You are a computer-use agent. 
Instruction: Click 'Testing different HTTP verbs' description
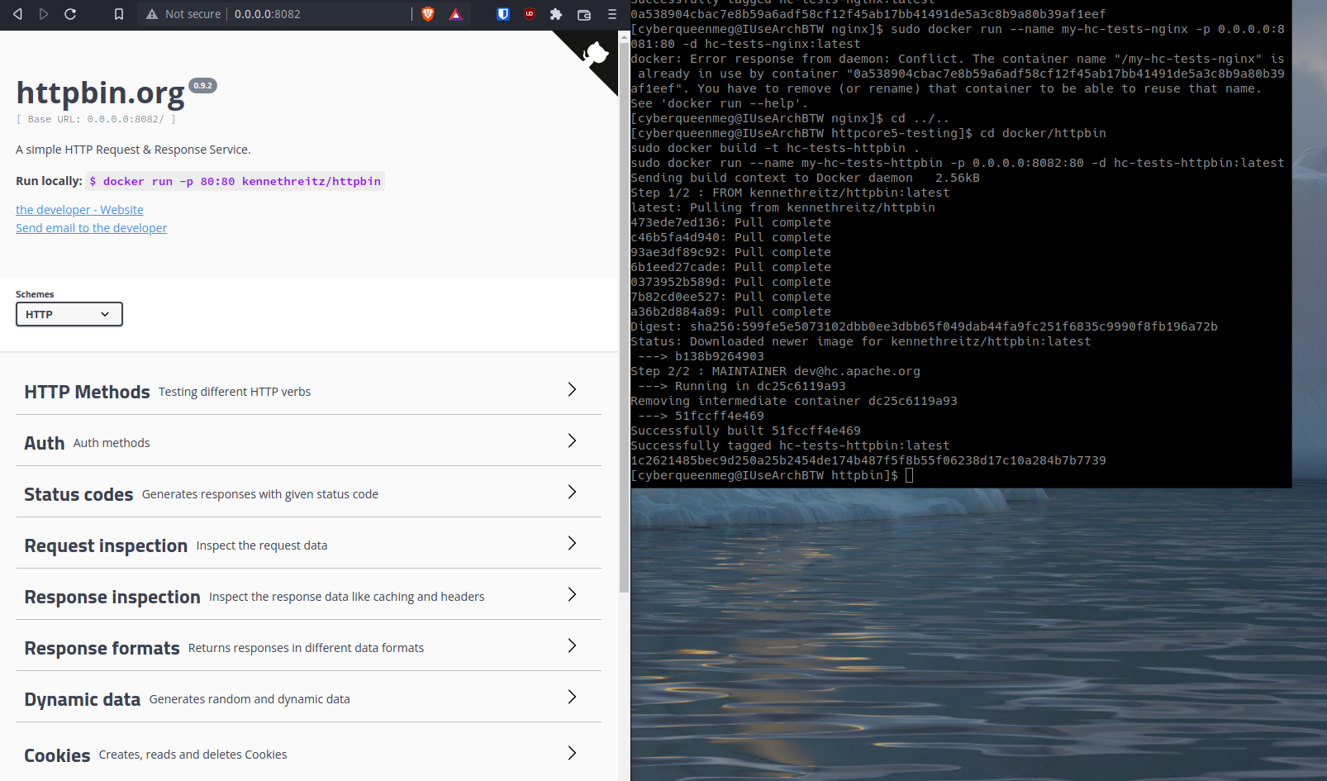(x=235, y=392)
